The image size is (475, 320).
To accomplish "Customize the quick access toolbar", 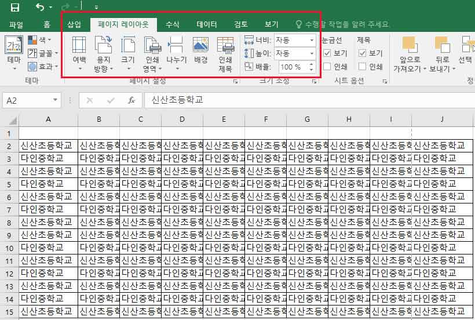I will [x=96, y=7].
